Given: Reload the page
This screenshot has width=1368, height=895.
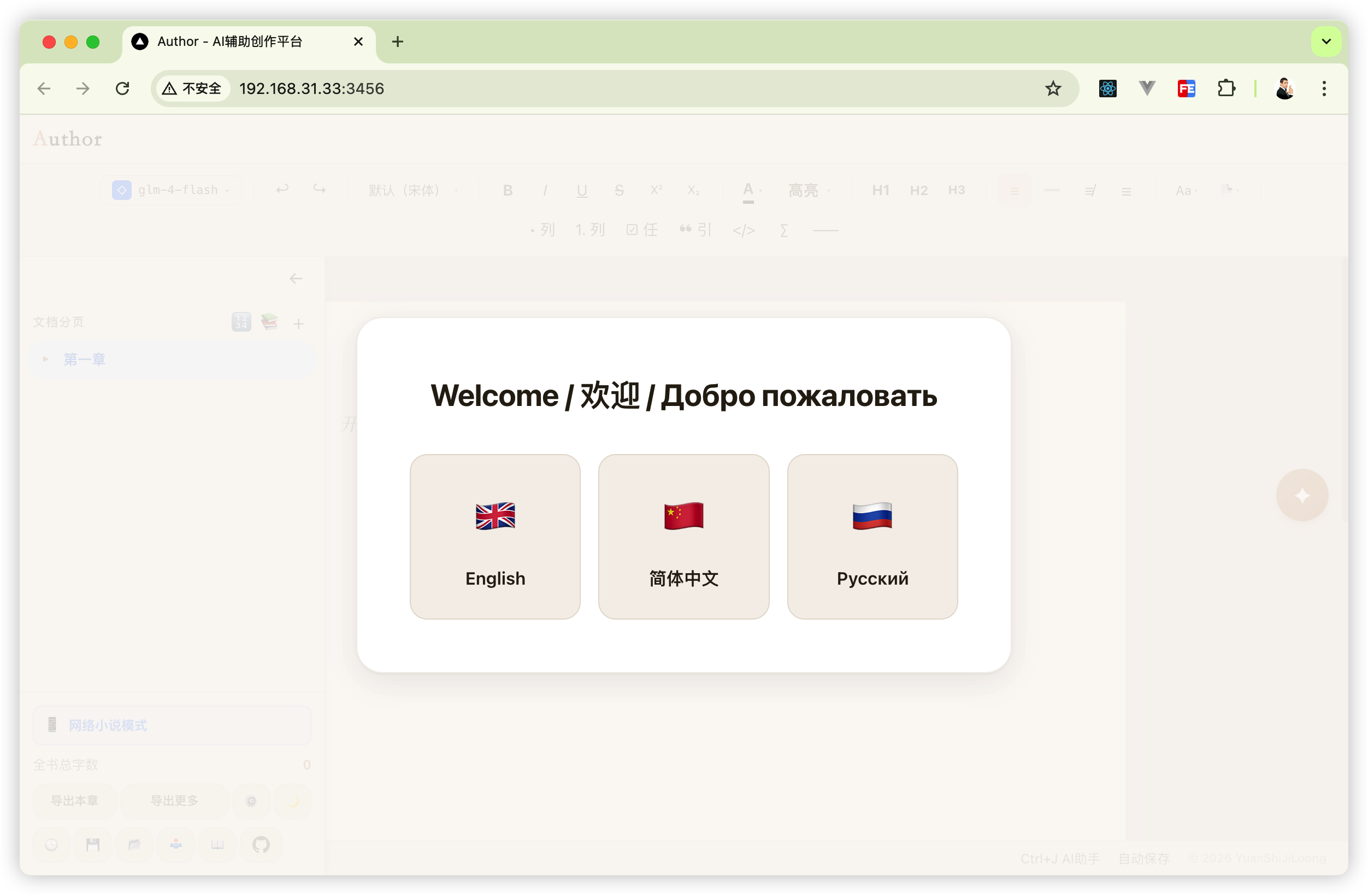Looking at the screenshot, I should click(122, 89).
